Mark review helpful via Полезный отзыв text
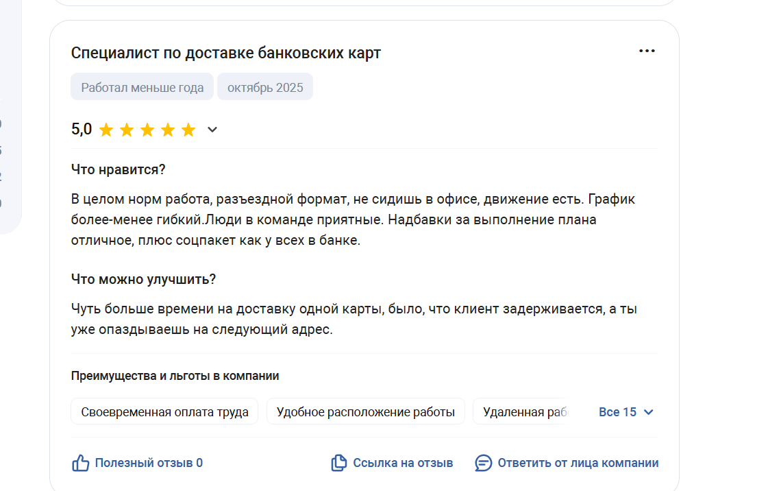The image size is (781, 491). click(149, 463)
